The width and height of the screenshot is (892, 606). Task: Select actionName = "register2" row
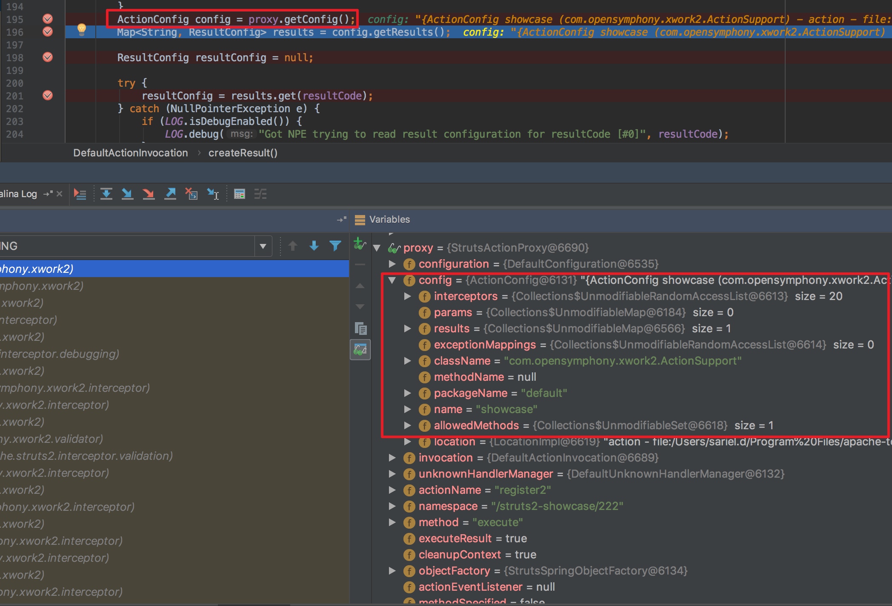[x=484, y=490]
